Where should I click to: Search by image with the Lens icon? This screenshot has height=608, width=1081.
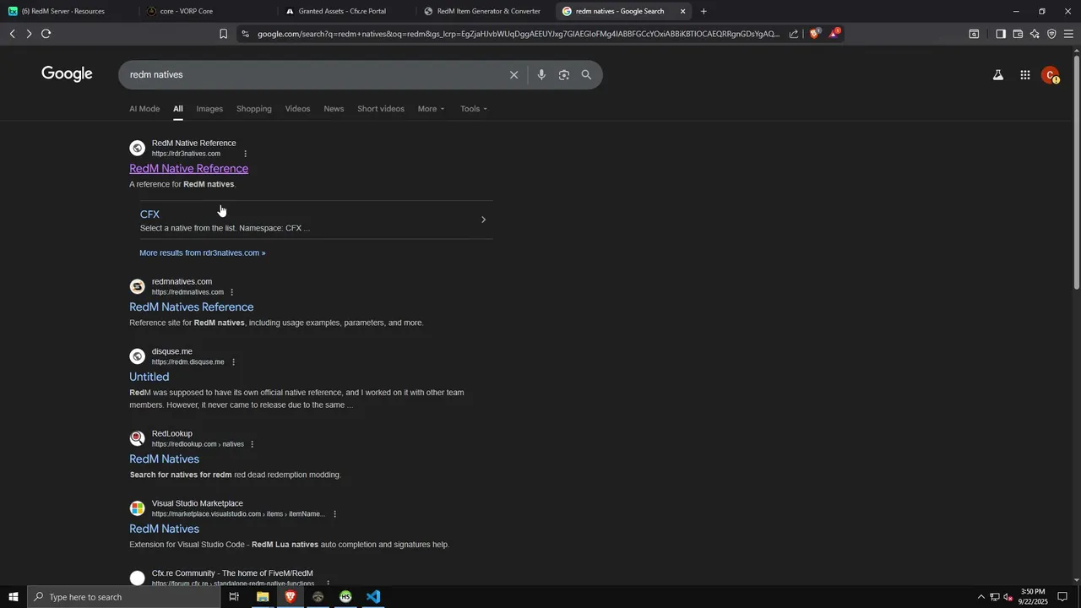click(x=564, y=75)
